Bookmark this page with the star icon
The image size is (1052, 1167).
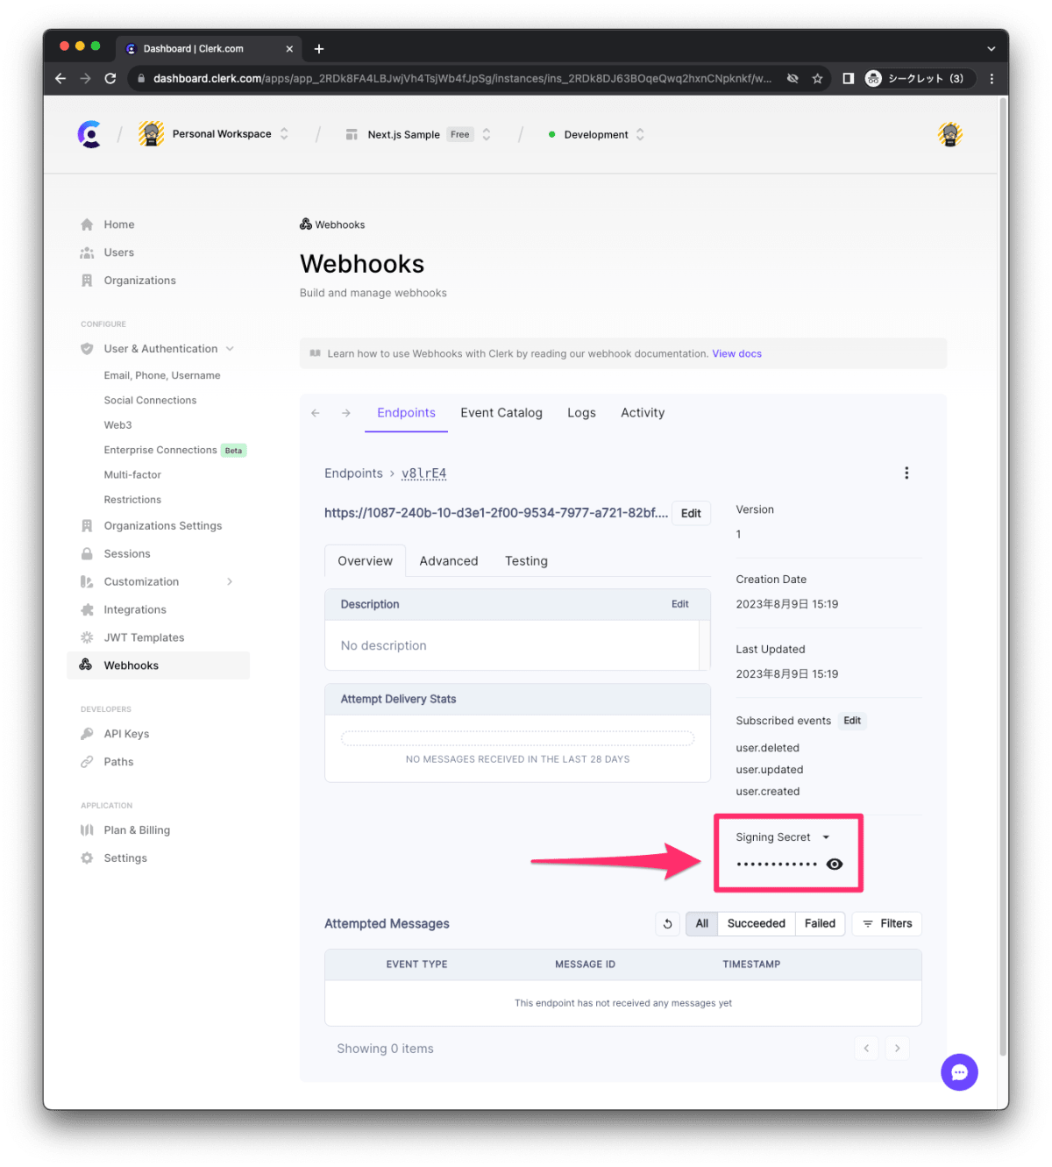[817, 78]
